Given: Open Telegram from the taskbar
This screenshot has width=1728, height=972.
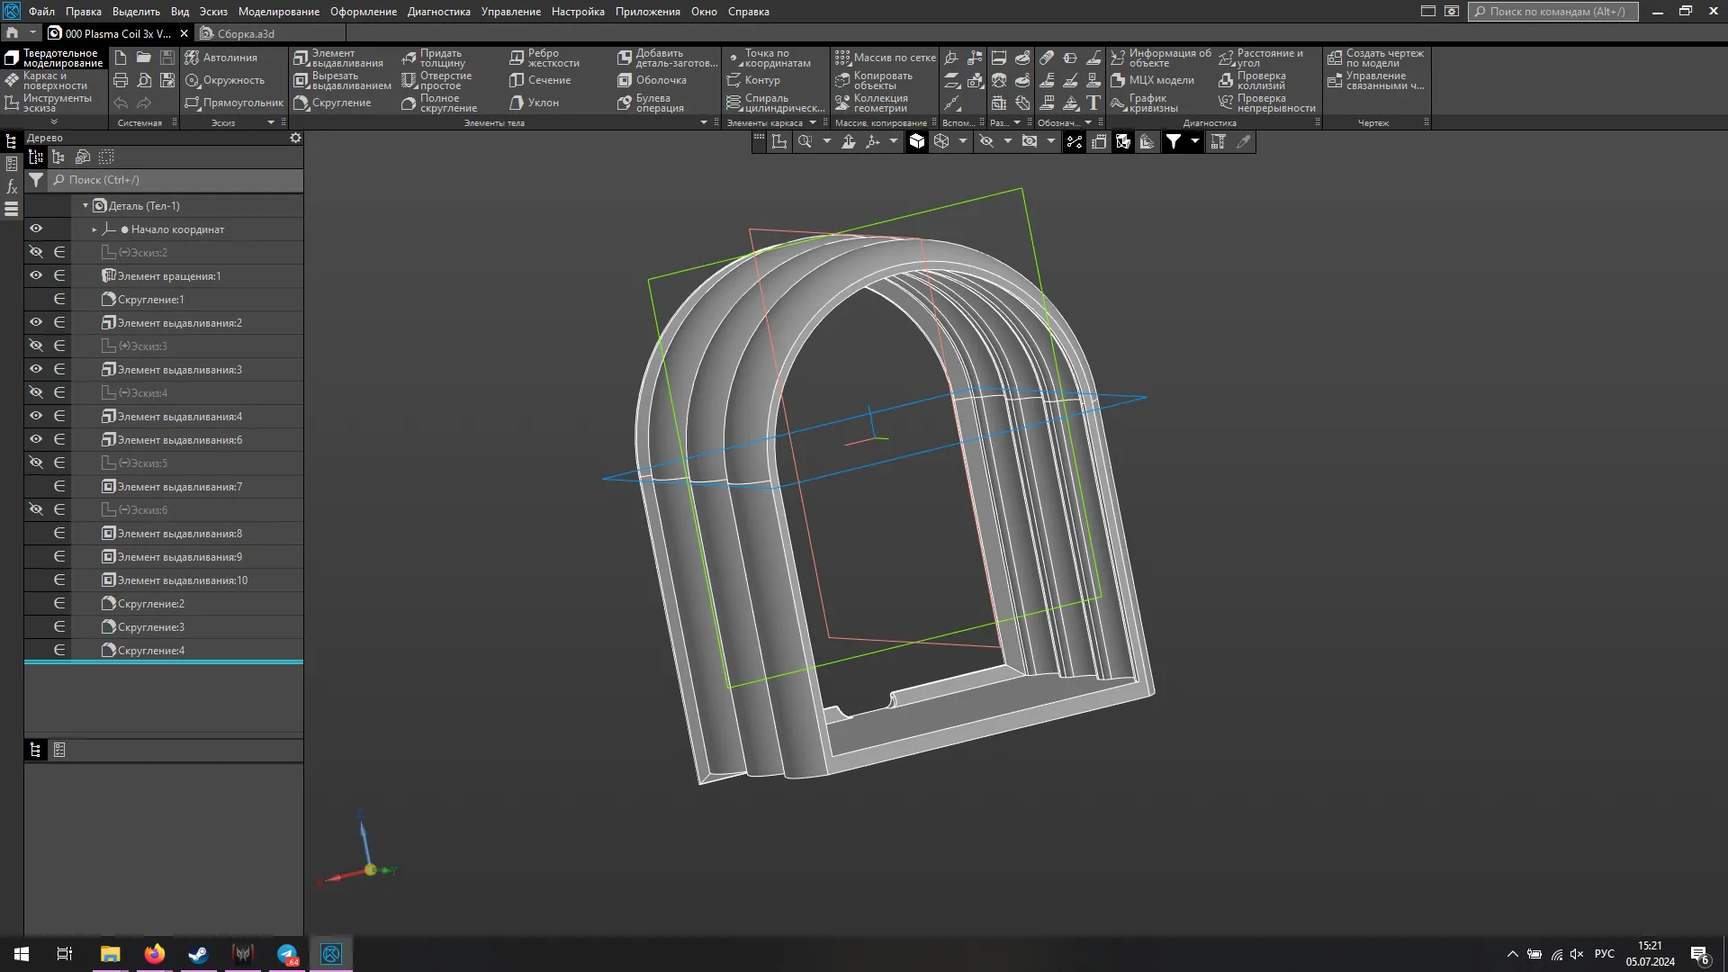Looking at the screenshot, I should (287, 954).
